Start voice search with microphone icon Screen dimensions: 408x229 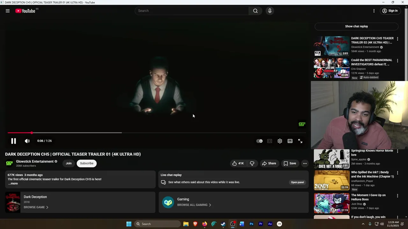tap(270, 11)
